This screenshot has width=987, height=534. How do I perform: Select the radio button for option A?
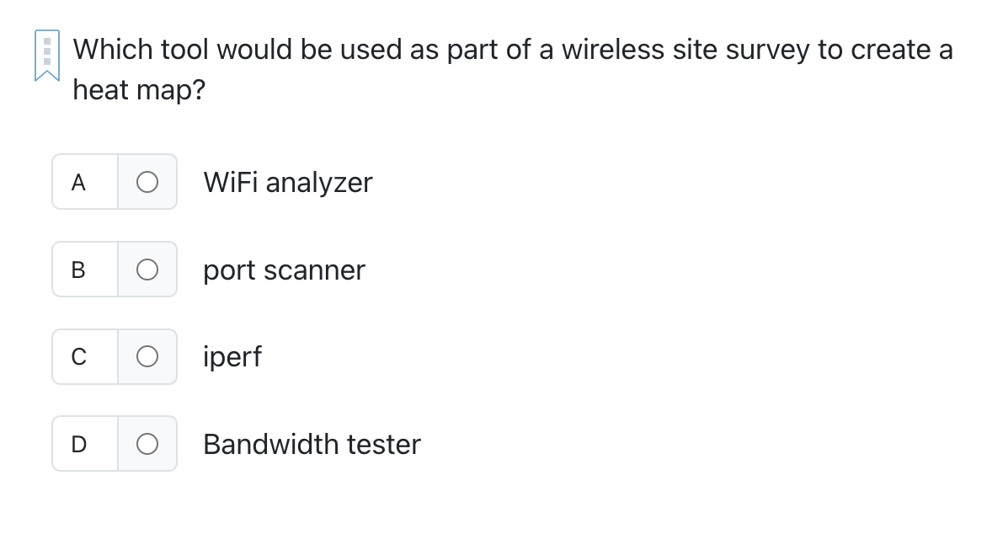click(147, 182)
